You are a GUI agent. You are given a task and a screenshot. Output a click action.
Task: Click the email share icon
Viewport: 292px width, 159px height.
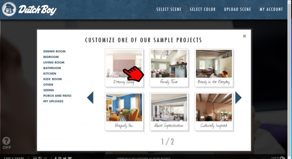(70, 158)
